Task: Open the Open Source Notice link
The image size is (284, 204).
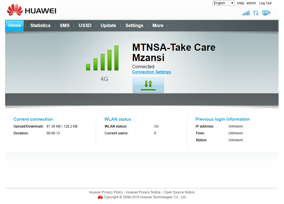Action: pyautogui.click(x=179, y=192)
